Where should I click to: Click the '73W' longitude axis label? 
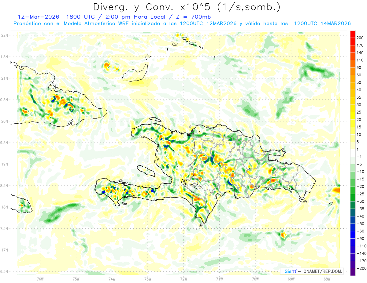(148, 279)
